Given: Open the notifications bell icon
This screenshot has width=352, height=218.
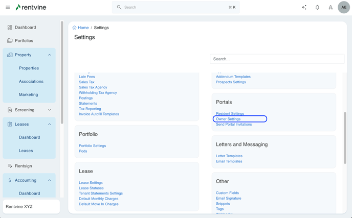Looking at the screenshot, I should click(x=317, y=8).
